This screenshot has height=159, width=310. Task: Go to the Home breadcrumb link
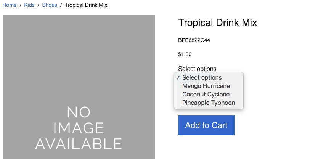coord(10,5)
